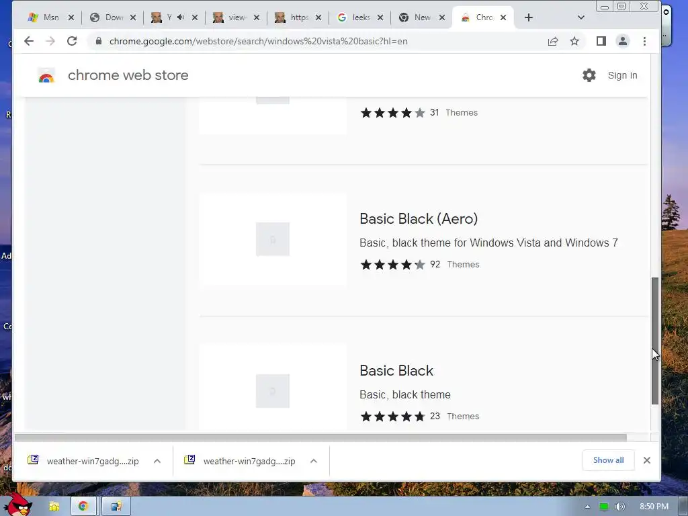
Task: Show hidden system tray icons
Action: click(587, 507)
